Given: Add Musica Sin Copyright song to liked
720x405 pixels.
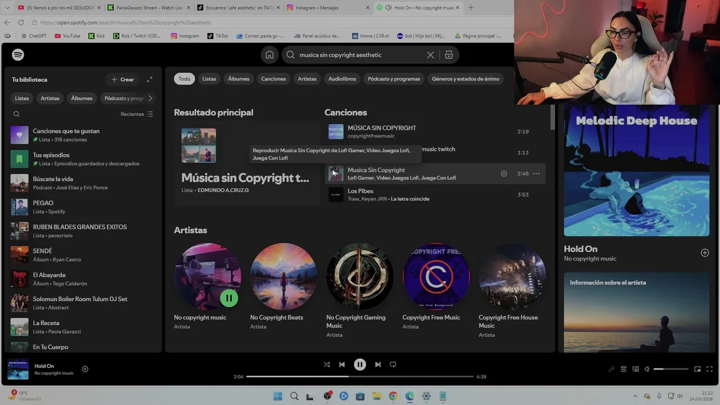Looking at the screenshot, I should [504, 173].
